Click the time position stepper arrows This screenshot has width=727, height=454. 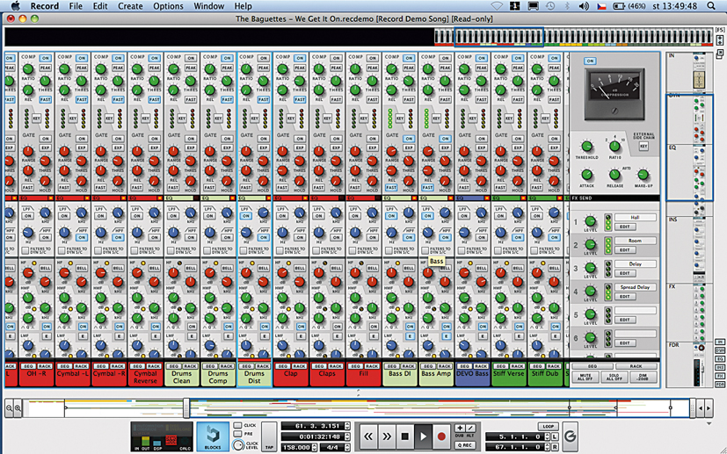coord(348,436)
